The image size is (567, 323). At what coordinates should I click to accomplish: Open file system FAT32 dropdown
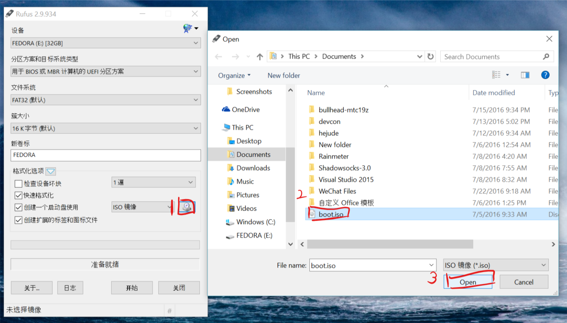pyautogui.click(x=105, y=100)
